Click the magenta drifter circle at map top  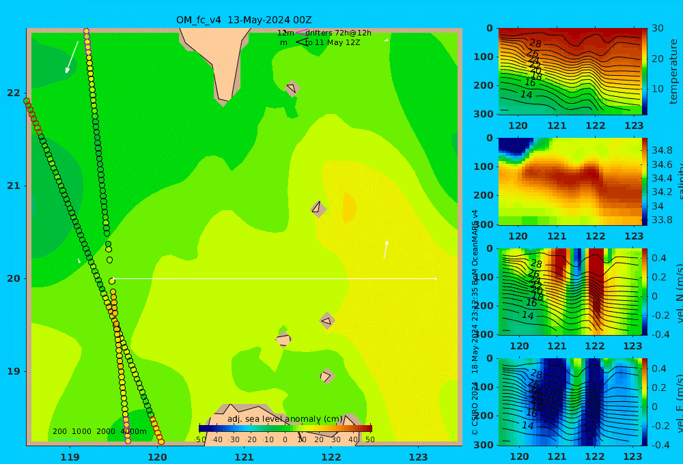coord(86,31)
